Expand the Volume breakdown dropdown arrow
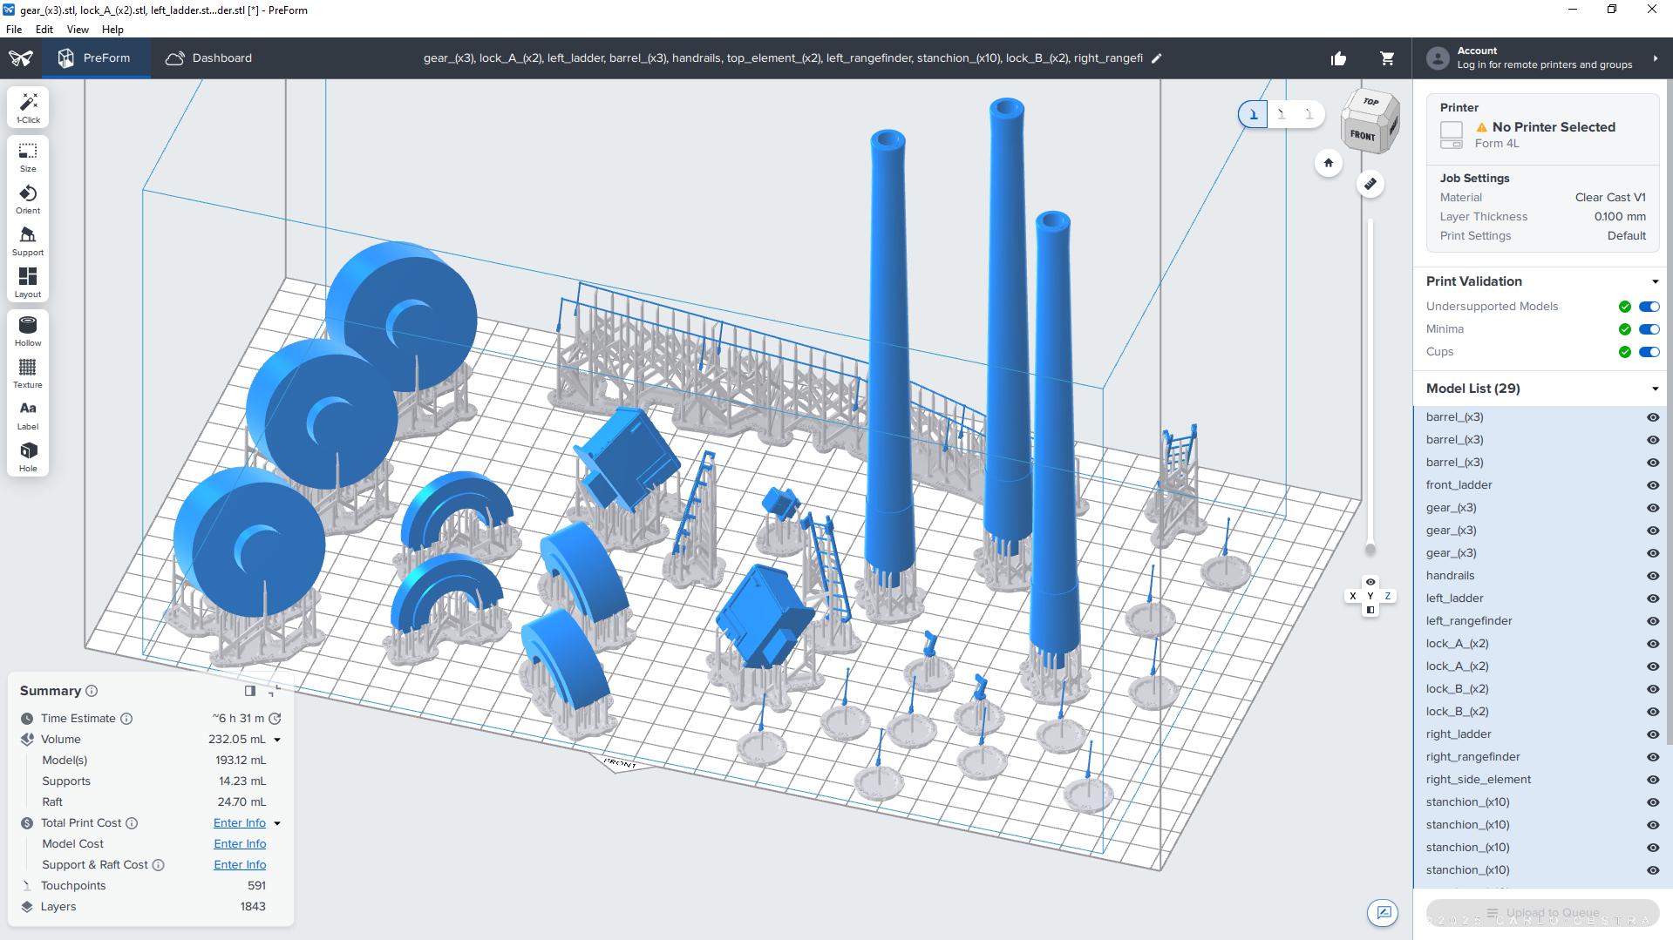 click(x=277, y=740)
